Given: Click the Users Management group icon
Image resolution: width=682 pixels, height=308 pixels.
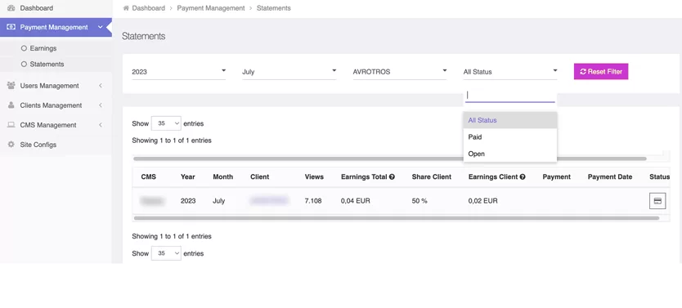Looking at the screenshot, I should (11, 86).
